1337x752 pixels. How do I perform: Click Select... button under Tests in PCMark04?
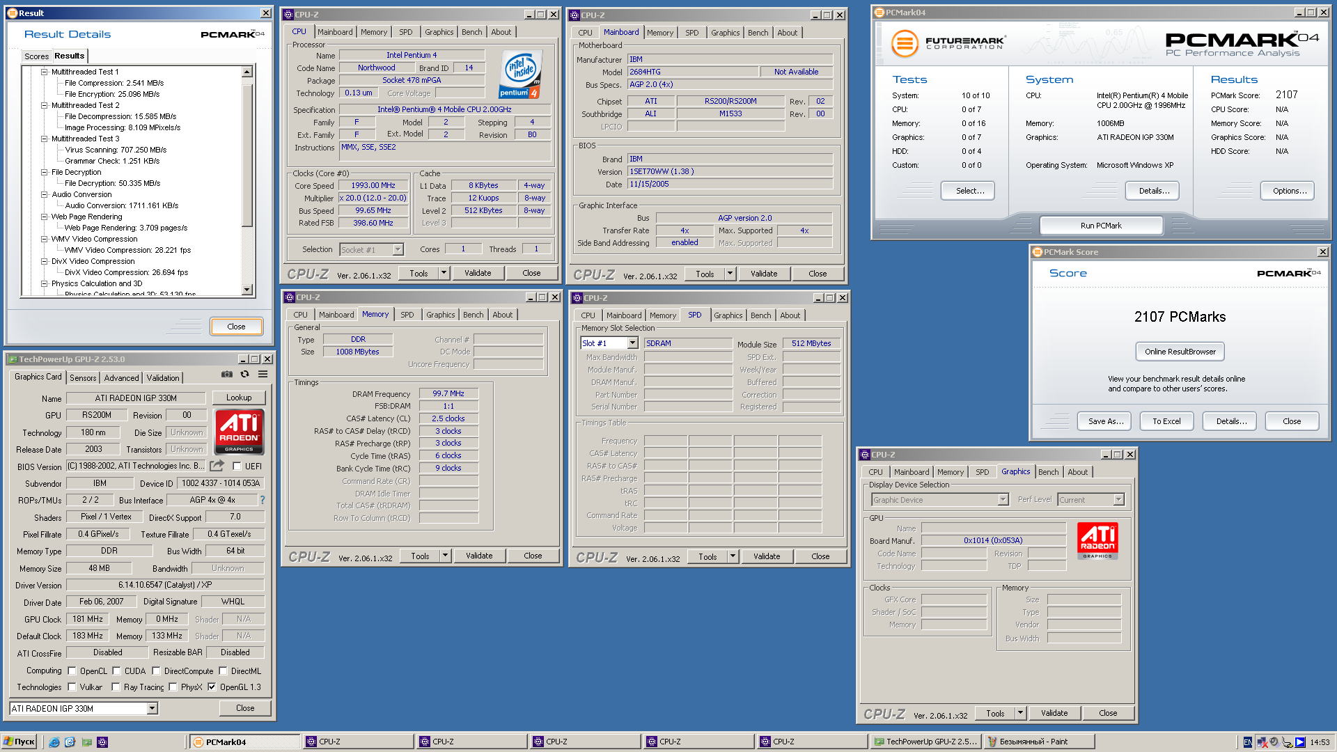pyautogui.click(x=967, y=191)
